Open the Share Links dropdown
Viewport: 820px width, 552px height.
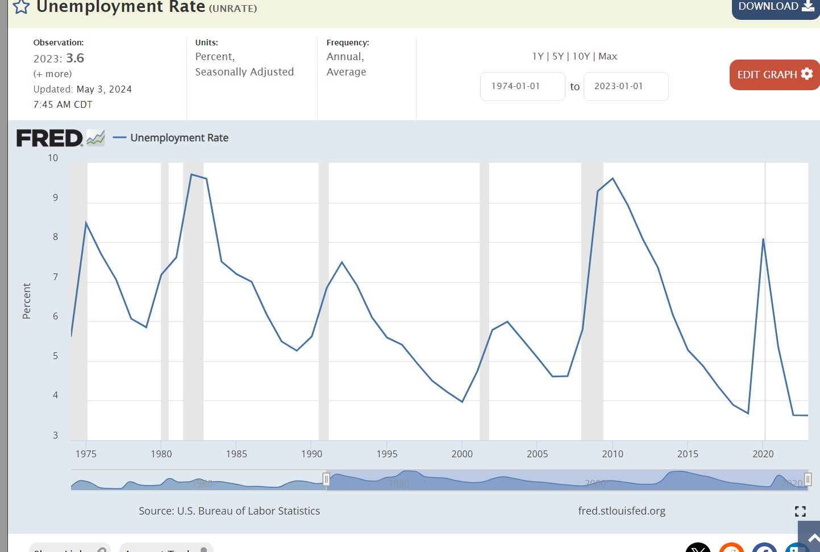point(69,548)
